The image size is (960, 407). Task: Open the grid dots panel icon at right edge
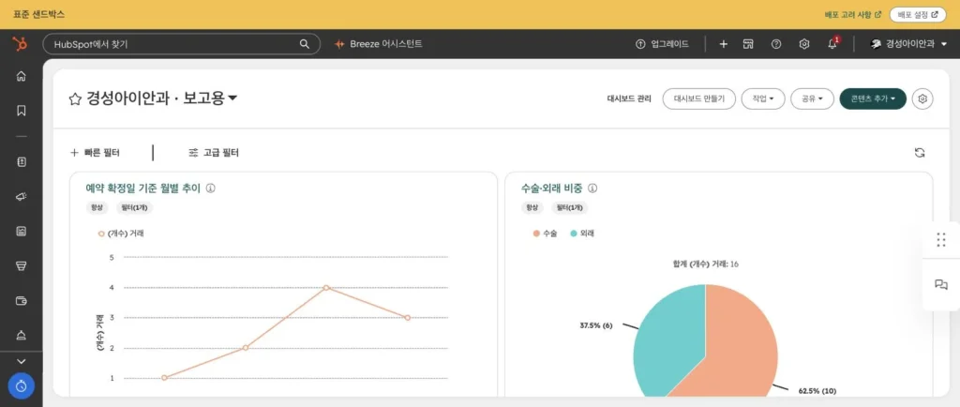click(x=941, y=240)
